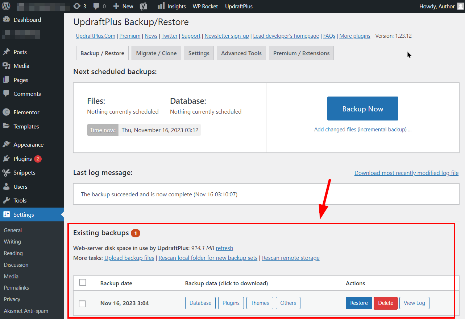Viewport: 465px width, 319px height.
Task: Click the Pages icon in sidebar
Action: (x=7, y=80)
